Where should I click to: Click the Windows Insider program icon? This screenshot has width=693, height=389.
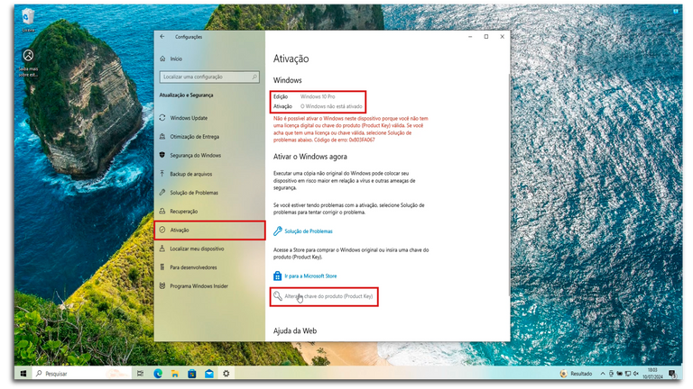[162, 285]
